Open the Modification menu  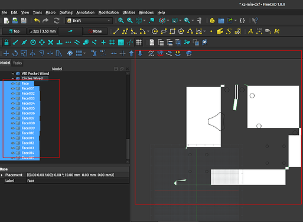coord(109,12)
